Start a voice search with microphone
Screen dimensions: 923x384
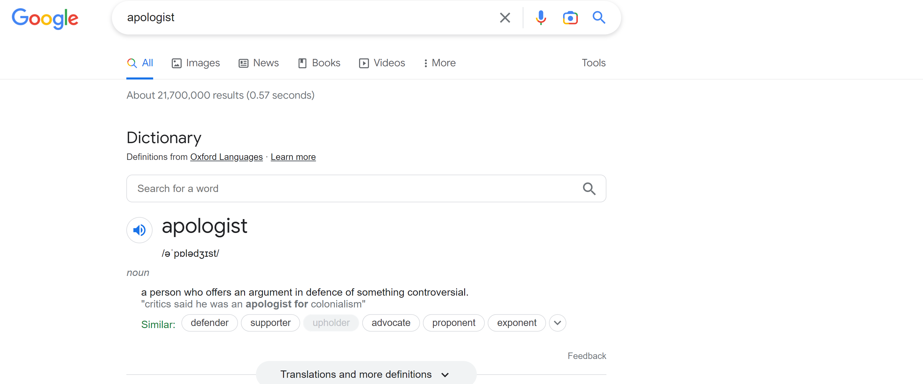tap(541, 18)
